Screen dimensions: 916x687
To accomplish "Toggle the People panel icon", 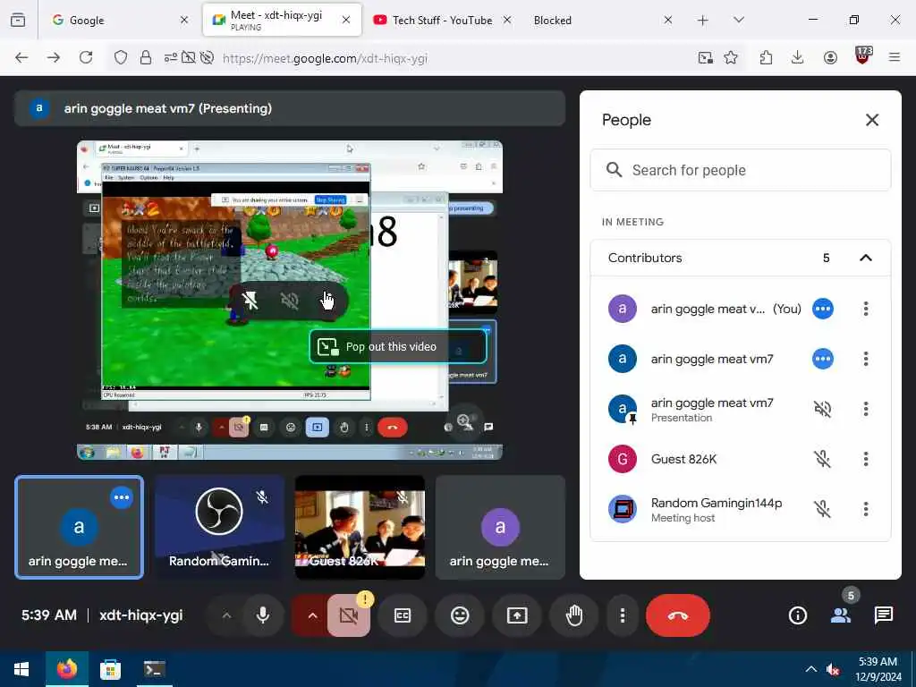I will [x=841, y=615].
